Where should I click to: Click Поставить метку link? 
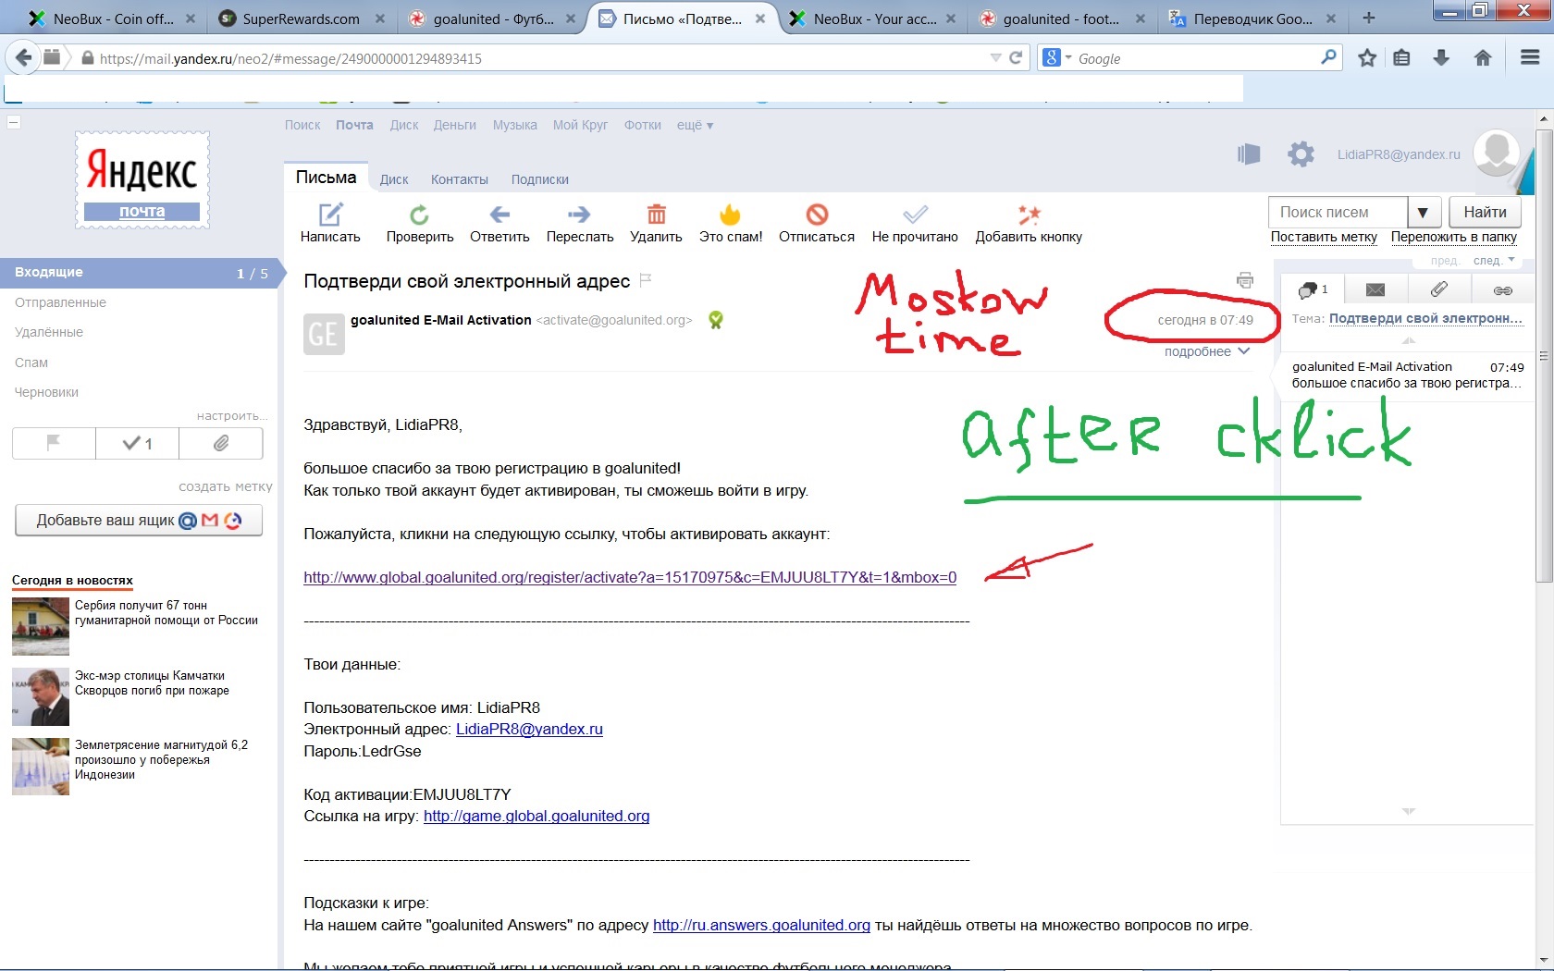pyautogui.click(x=1324, y=237)
